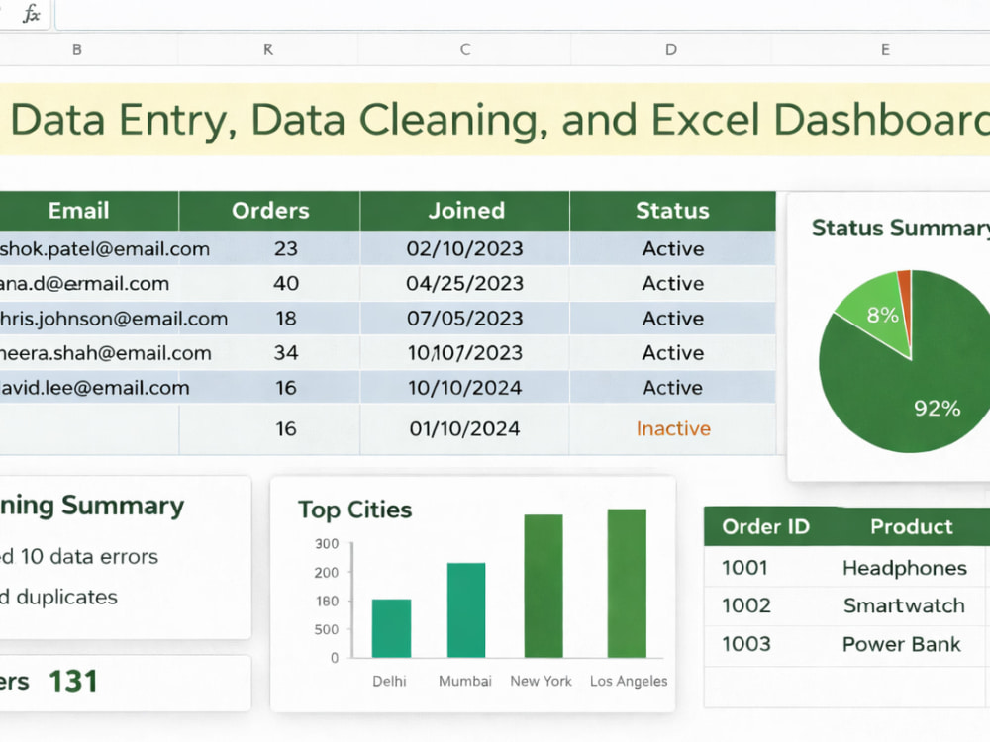Select the neera.shah@email.com cell
This screenshot has width=990, height=742.
tap(89, 353)
